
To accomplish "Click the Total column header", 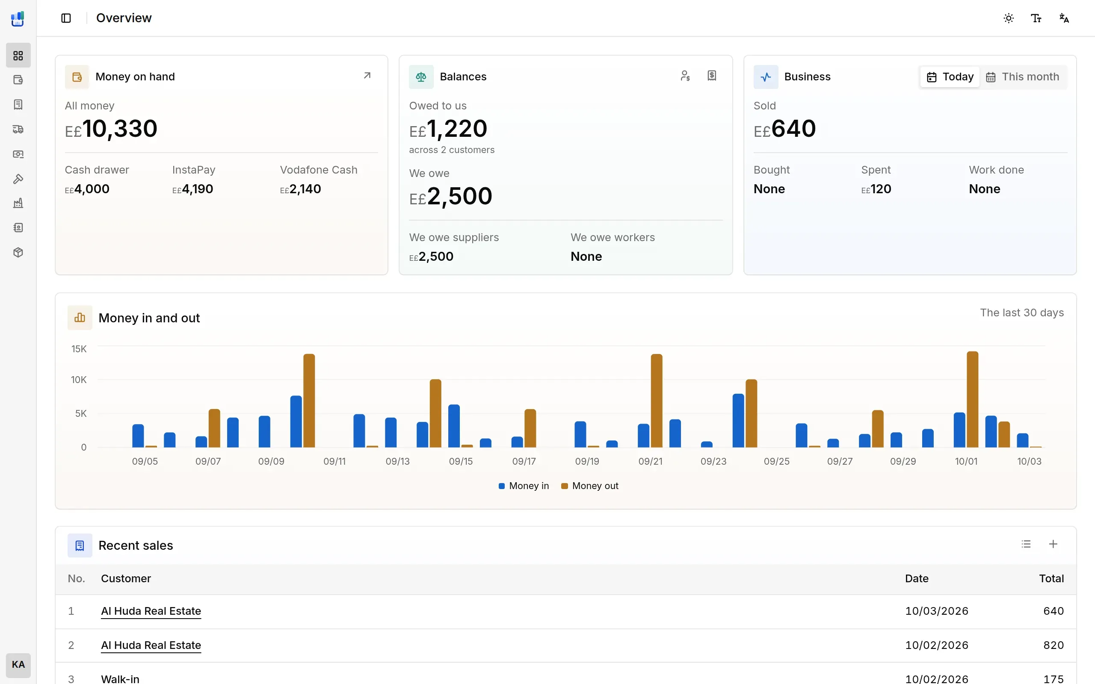I will tap(1051, 578).
